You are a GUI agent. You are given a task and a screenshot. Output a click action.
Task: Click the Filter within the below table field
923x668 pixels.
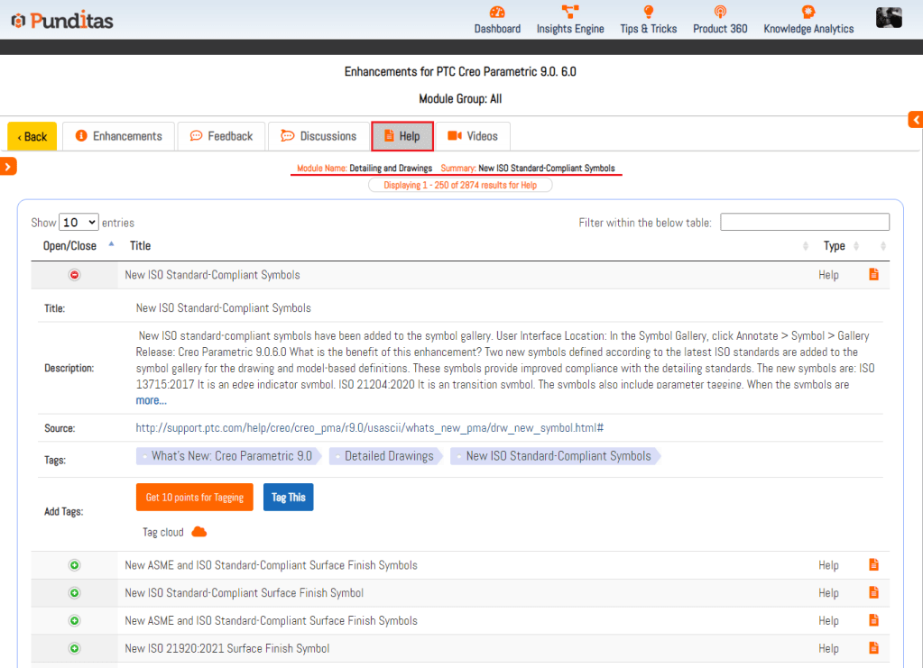(x=804, y=222)
